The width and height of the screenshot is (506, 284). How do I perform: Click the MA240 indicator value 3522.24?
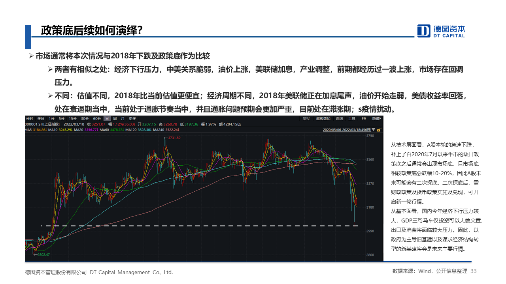point(173,130)
